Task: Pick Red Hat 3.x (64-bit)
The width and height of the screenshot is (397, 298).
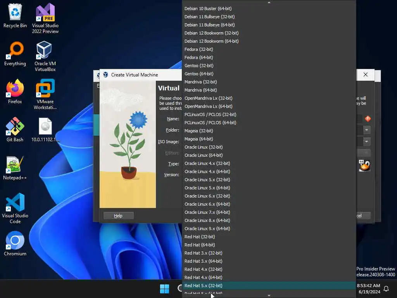Action: click(x=269, y=261)
